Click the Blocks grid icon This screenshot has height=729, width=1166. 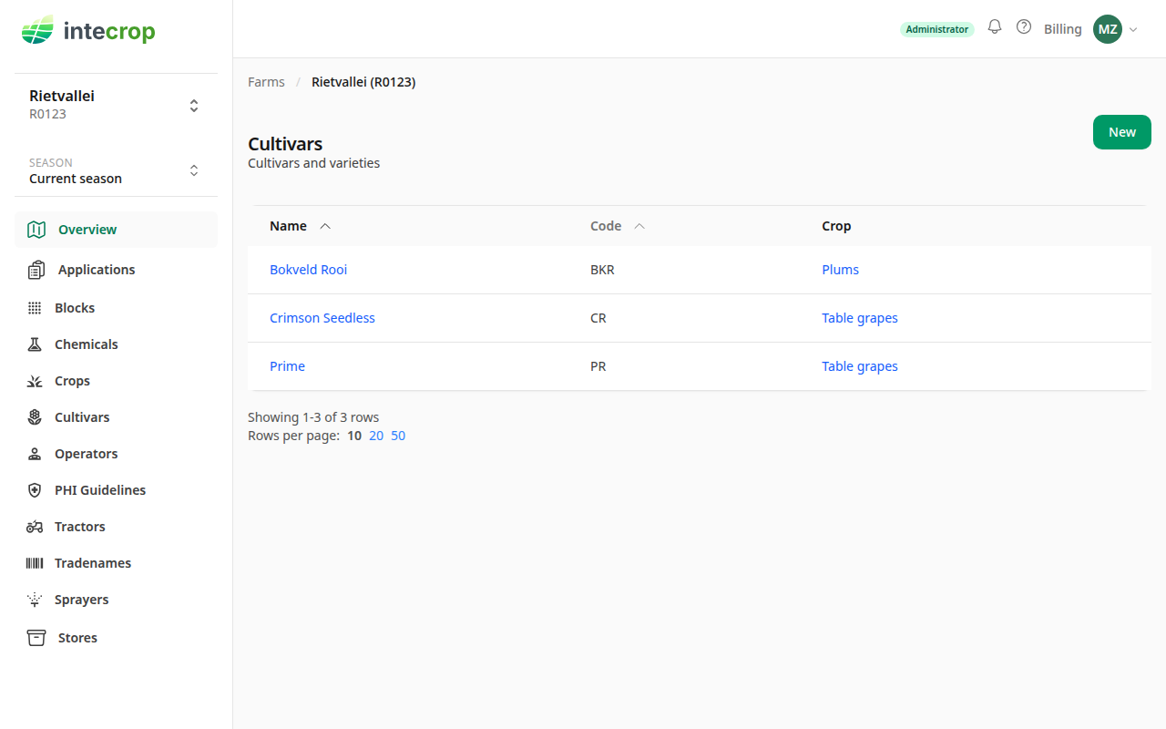(35, 308)
